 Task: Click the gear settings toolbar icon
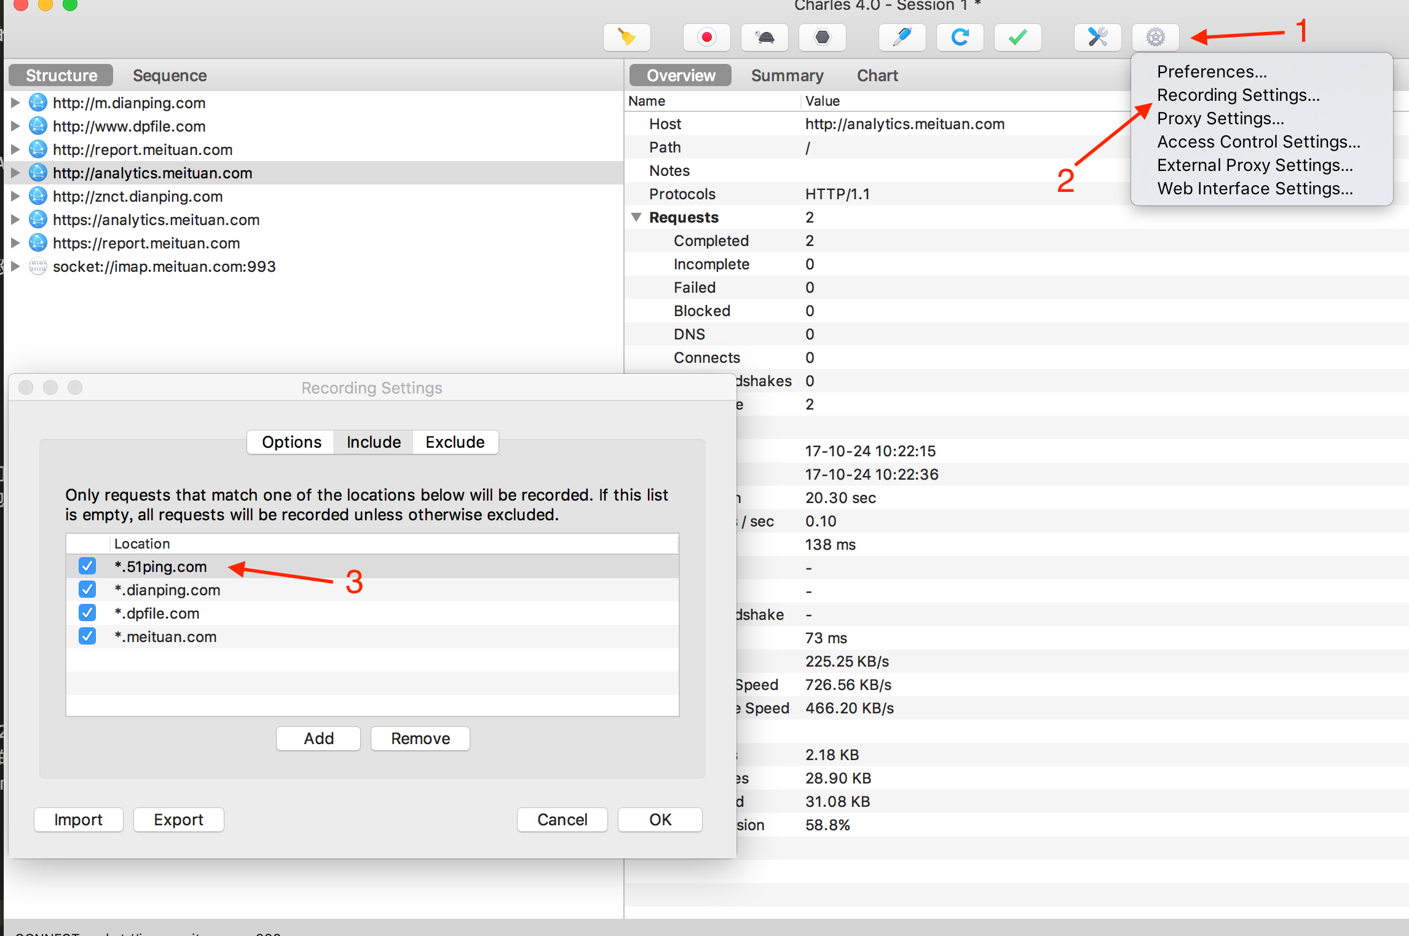tap(1155, 38)
